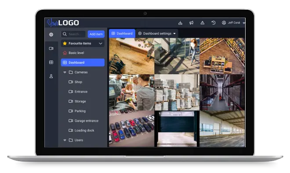The height and width of the screenshot is (173, 290).
Task: Select the camera icon in left rail
Action: pos(51,48)
